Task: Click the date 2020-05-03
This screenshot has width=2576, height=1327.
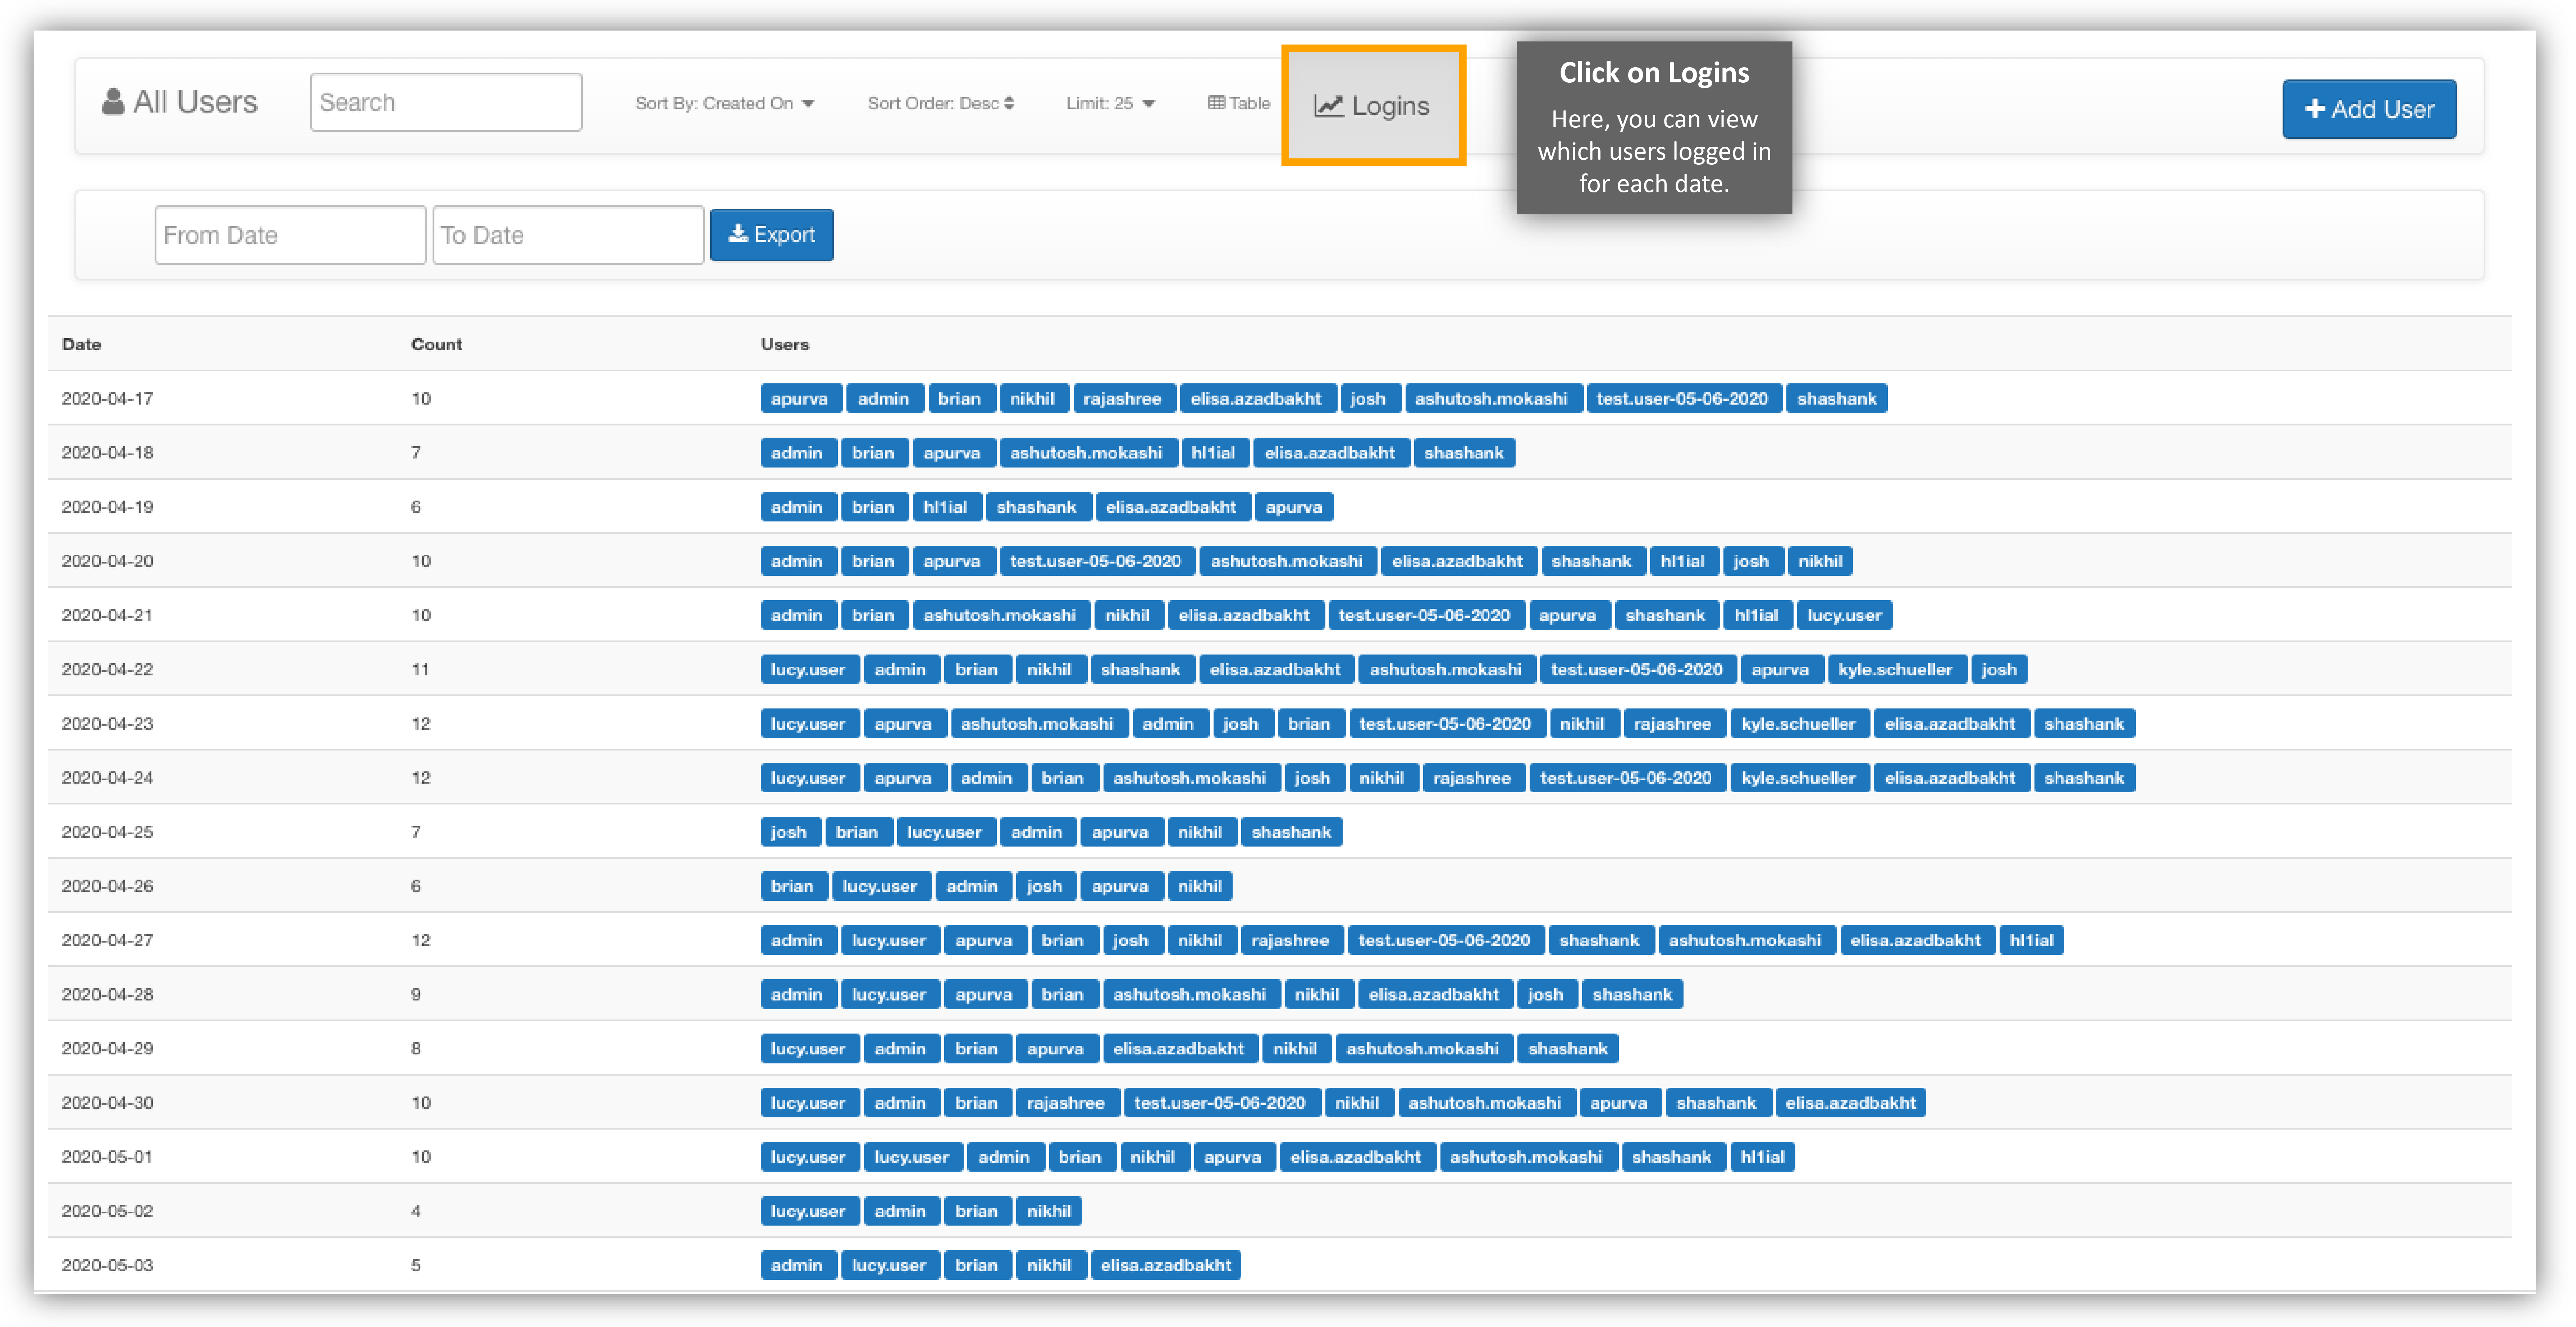Action: coord(107,1265)
